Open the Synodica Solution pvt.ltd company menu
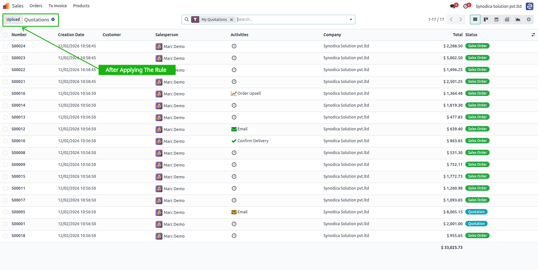Image resolution: width=538 pixels, height=270 pixels. click(499, 6)
